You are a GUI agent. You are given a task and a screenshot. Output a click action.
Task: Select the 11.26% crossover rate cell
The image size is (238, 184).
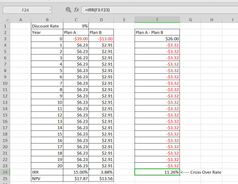point(157,172)
